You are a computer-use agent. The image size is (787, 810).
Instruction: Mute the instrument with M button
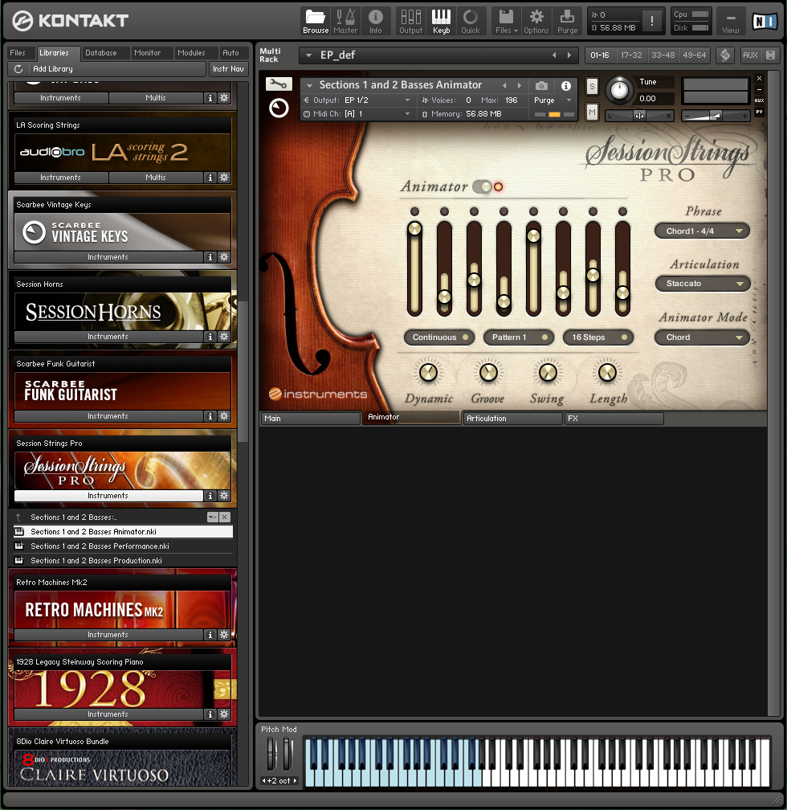(x=592, y=111)
